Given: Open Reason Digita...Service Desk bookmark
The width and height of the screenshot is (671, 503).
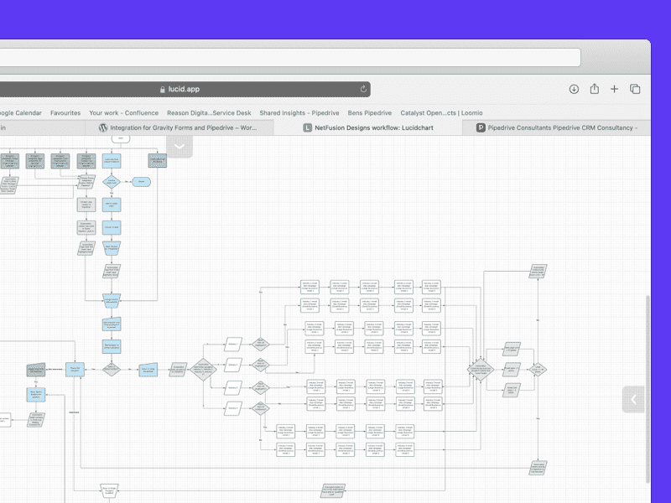Looking at the screenshot, I should [x=209, y=113].
